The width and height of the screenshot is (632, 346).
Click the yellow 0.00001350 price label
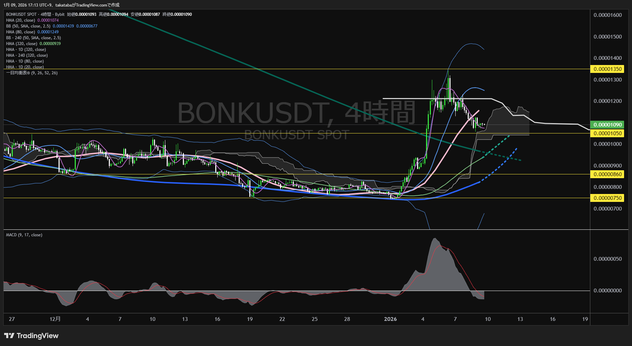[x=608, y=69]
